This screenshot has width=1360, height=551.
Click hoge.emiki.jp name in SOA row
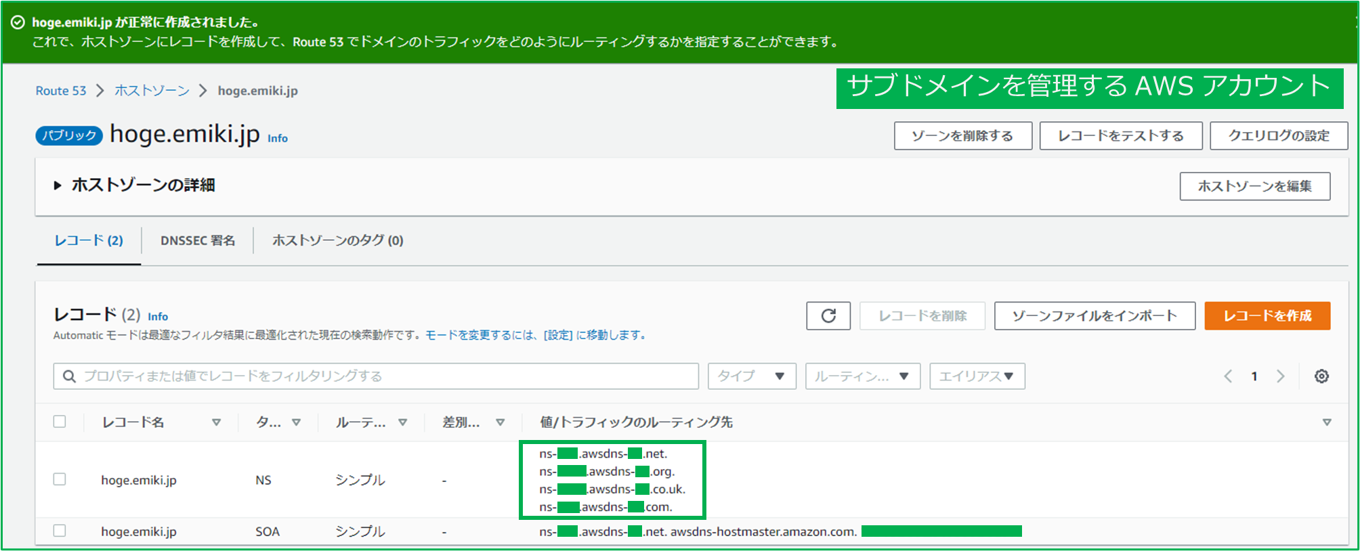pos(139,531)
